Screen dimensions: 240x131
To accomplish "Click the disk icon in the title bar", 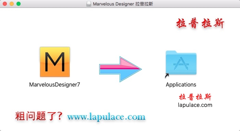I will coord(88,4).
